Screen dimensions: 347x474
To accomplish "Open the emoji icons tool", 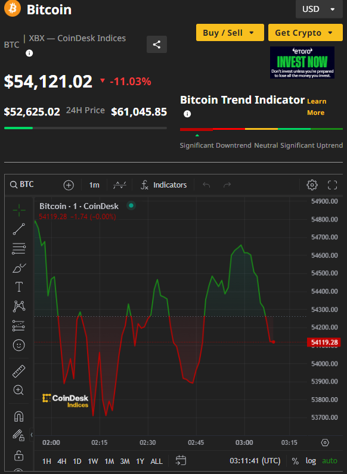I will click(x=18, y=345).
